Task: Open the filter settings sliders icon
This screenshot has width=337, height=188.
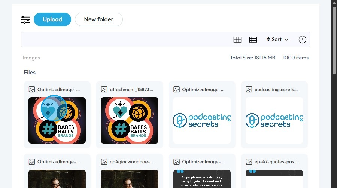Action: click(x=25, y=20)
